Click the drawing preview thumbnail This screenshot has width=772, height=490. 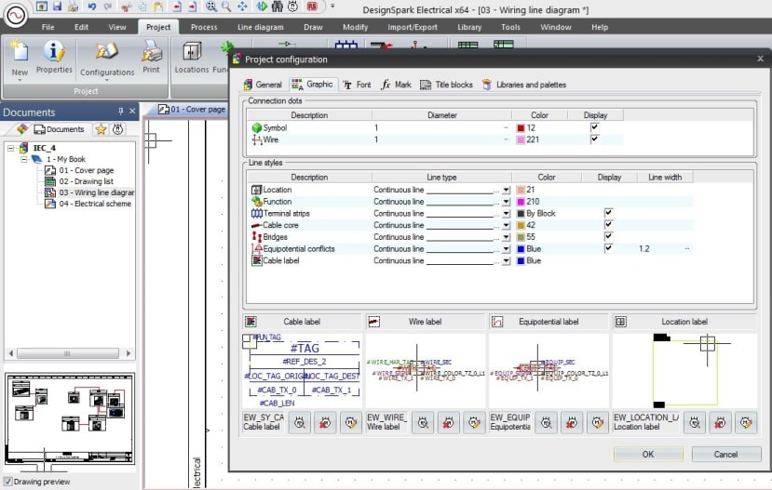click(x=70, y=420)
